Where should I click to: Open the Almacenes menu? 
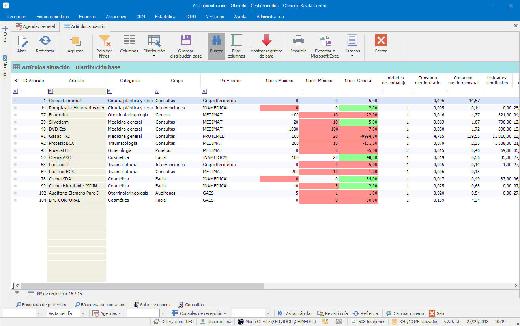pos(116,17)
